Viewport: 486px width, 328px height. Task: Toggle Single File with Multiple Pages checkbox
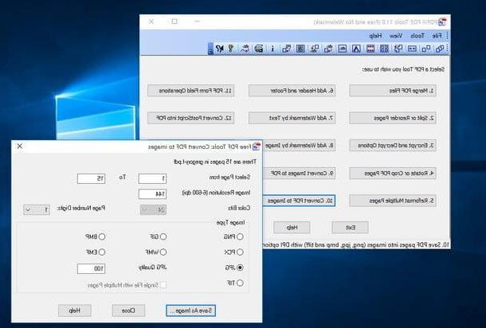point(163,285)
